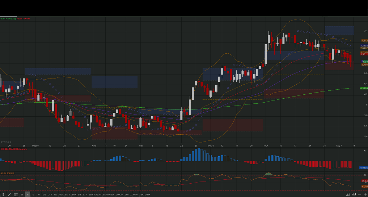The image size is (368, 197).
Task: Open the chart type icon
Action: 348,194
